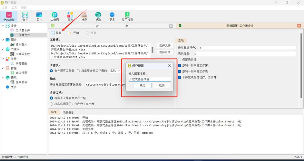Confirm with the 确定 button

(142, 85)
